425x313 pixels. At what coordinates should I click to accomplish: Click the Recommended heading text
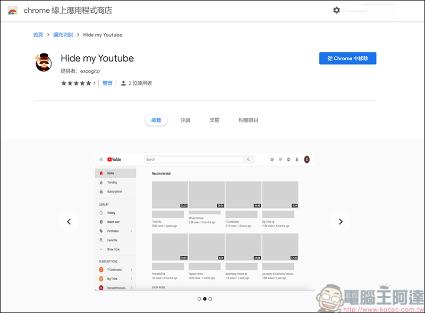(161, 173)
